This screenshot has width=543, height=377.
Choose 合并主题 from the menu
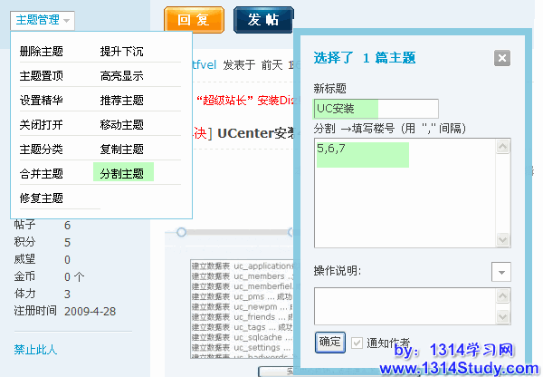tap(42, 173)
